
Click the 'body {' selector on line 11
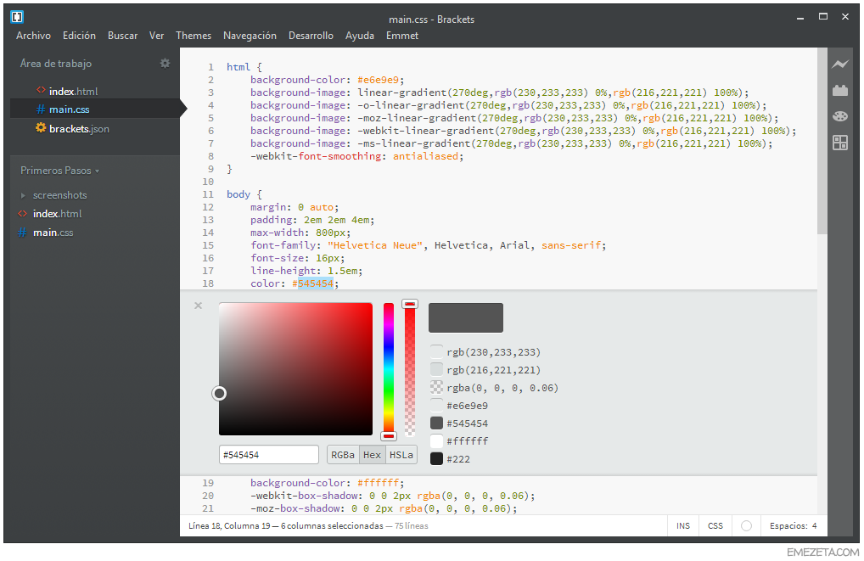pos(244,194)
